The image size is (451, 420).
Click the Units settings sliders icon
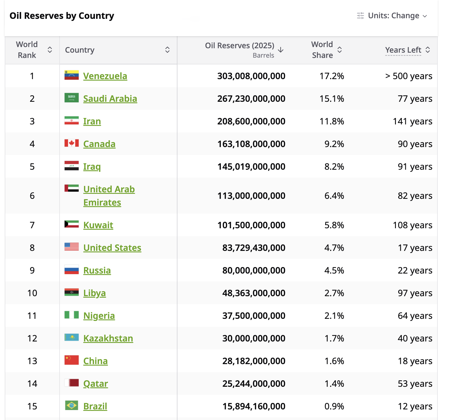click(361, 16)
